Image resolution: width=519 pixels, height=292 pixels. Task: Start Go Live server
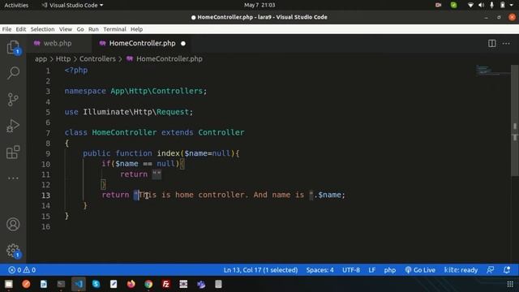[420, 270]
